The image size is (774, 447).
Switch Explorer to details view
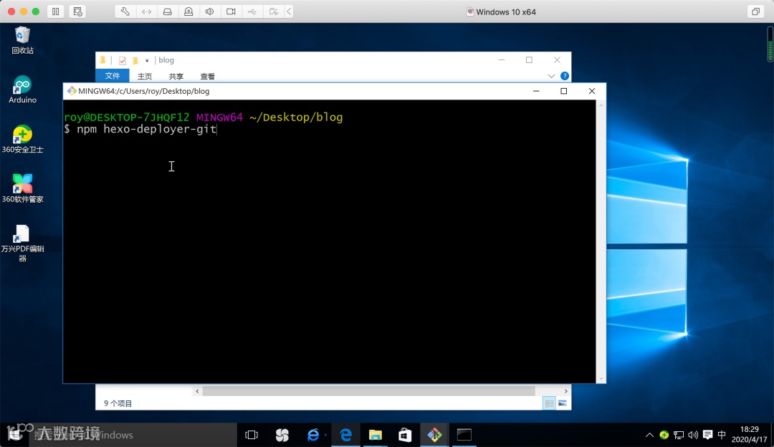549,403
